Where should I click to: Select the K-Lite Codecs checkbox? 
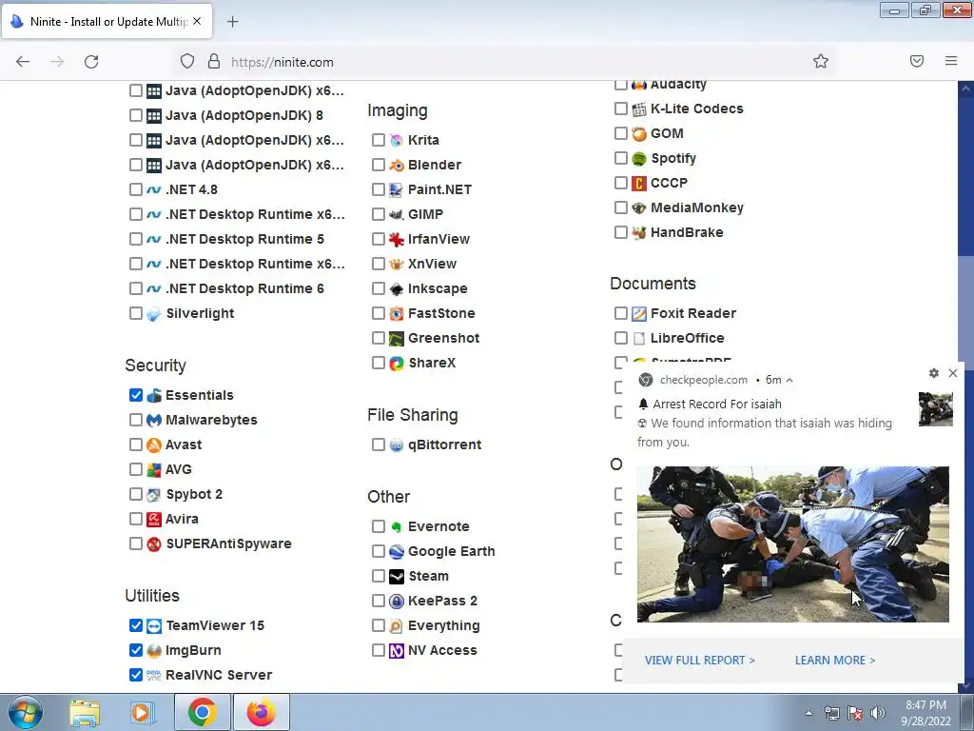pos(620,109)
